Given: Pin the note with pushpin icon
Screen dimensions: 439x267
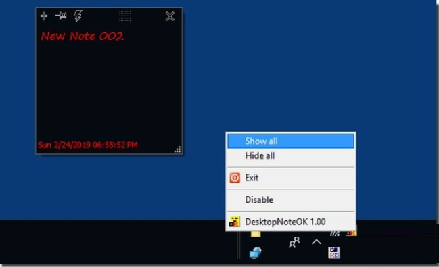Looking at the screenshot, I should pyautogui.click(x=61, y=16).
